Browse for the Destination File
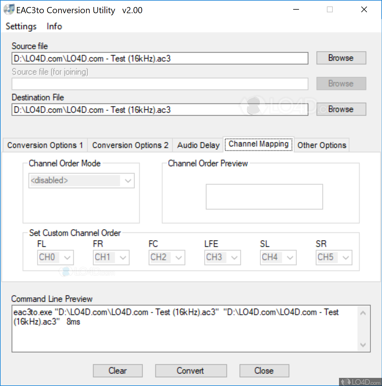Screen dimensions: 382x386 (341, 109)
